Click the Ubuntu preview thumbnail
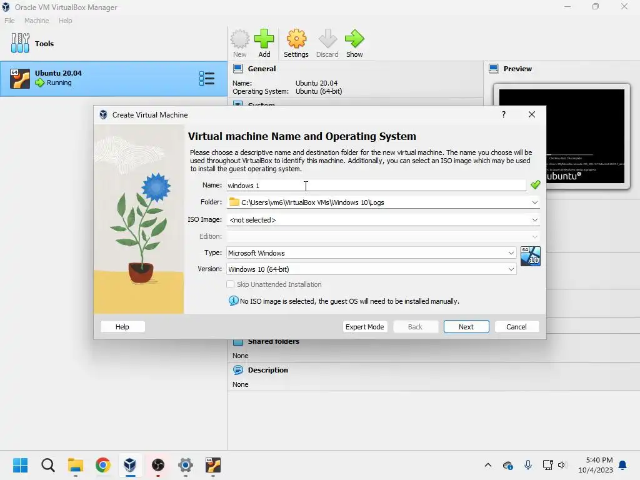This screenshot has width=640, height=480. [562, 136]
